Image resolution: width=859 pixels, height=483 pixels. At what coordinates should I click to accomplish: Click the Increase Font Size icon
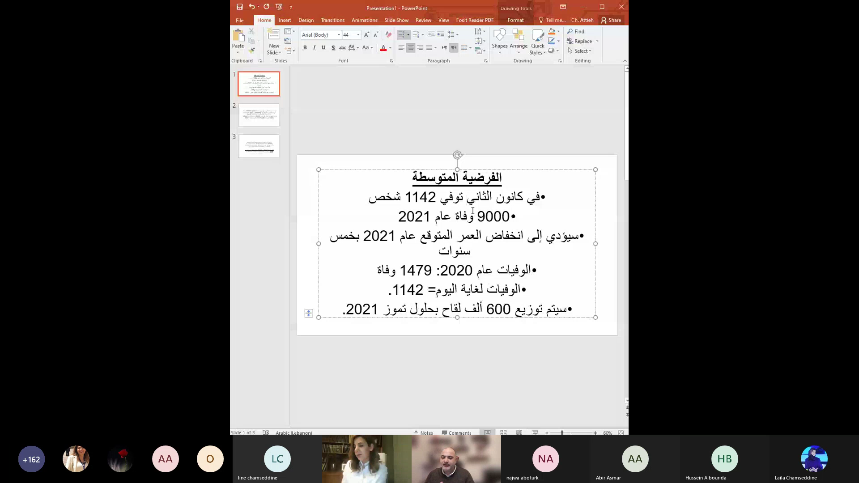(x=366, y=35)
